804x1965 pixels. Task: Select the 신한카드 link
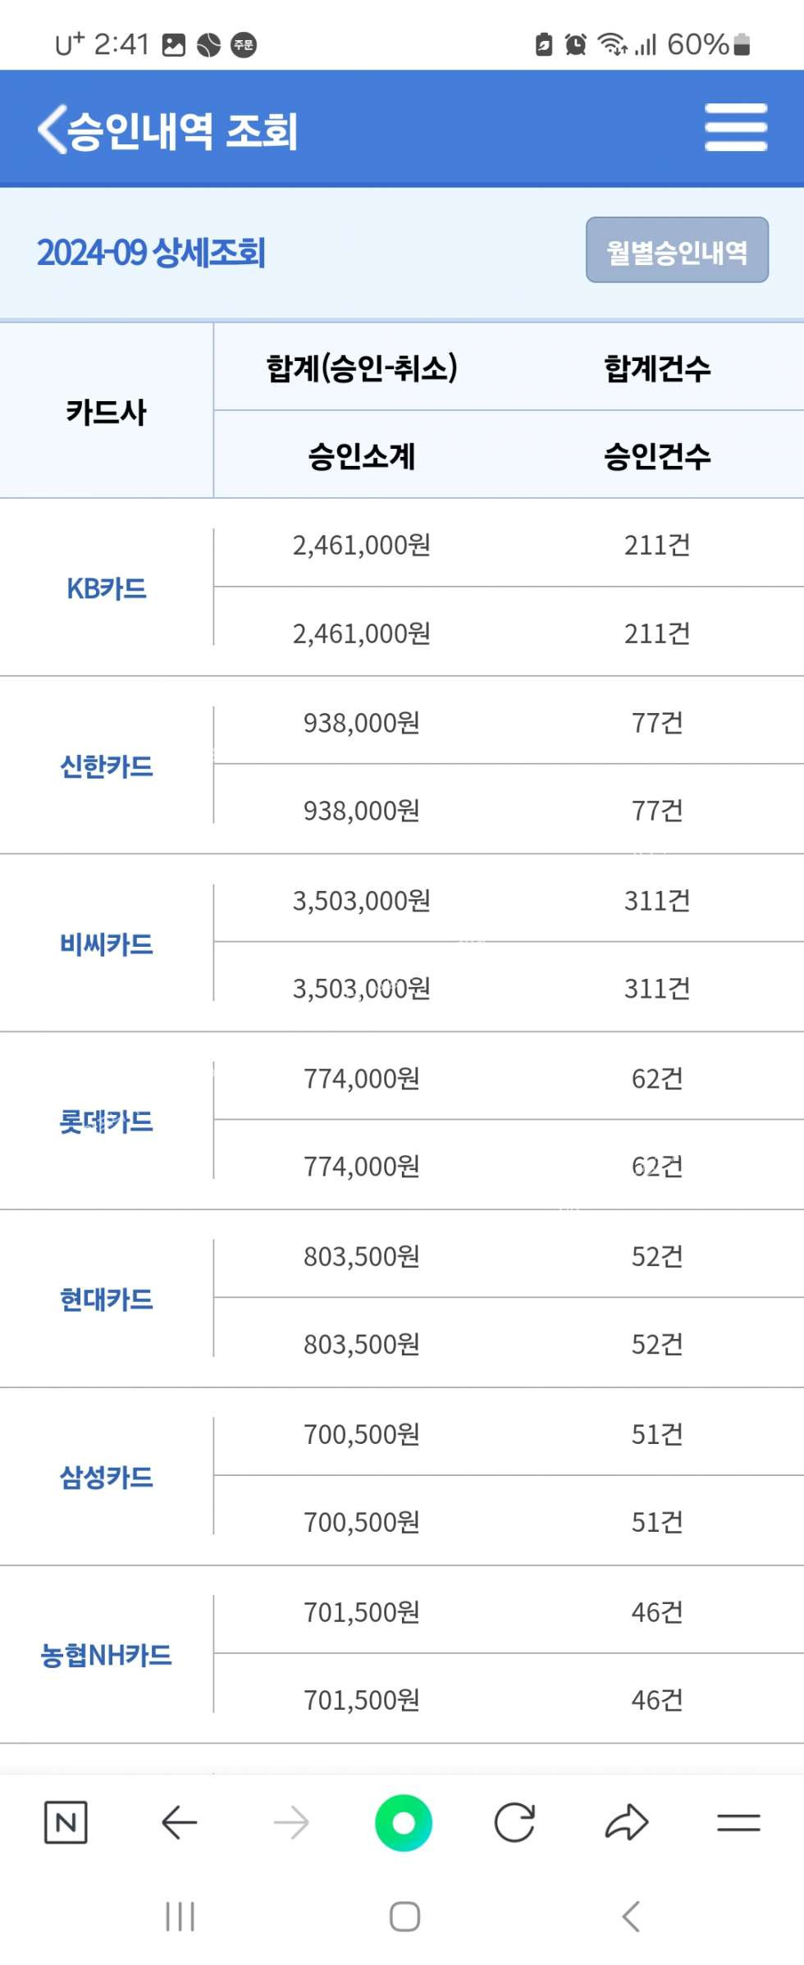pos(107,766)
